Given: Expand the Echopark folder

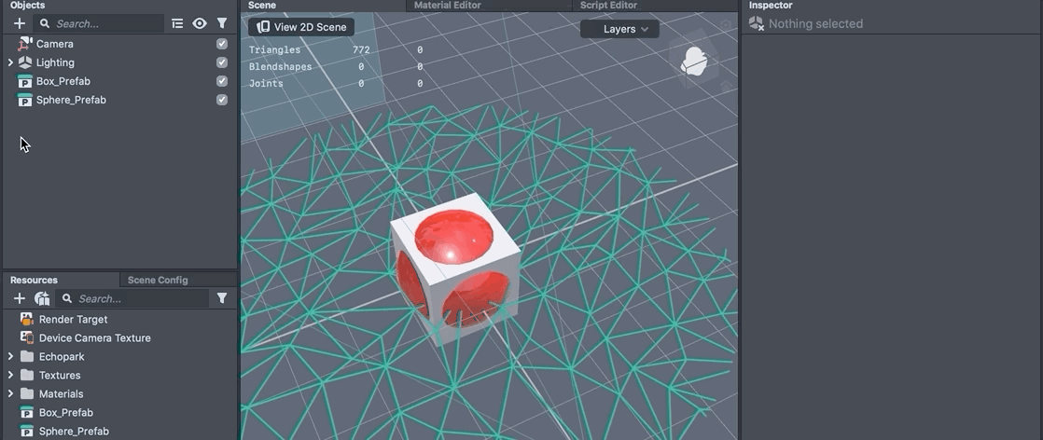Looking at the screenshot, I should (10, 356).
